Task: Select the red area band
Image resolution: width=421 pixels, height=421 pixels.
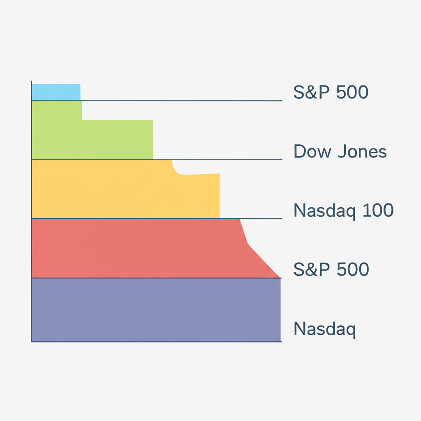Action: pos(136,248)
